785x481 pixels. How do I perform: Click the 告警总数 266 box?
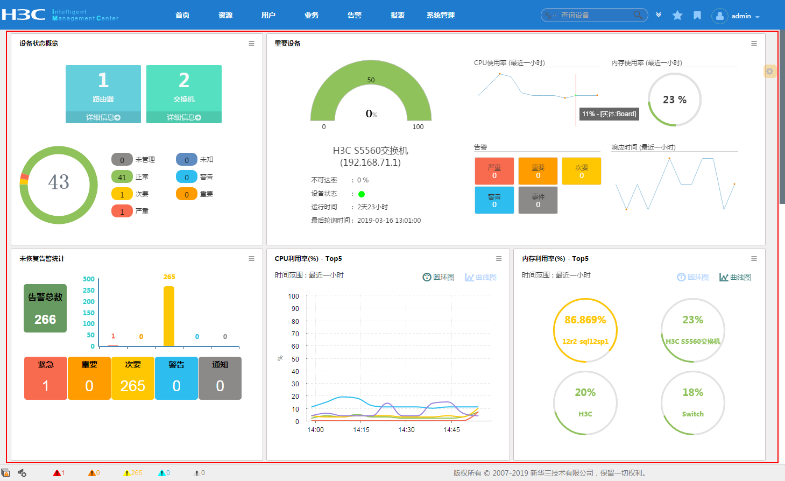pyautogui.click(x=45, y=308)
